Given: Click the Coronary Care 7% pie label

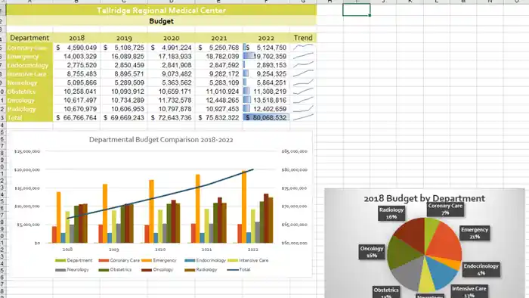Looking at the screenshot, I should tap(445, 210).
